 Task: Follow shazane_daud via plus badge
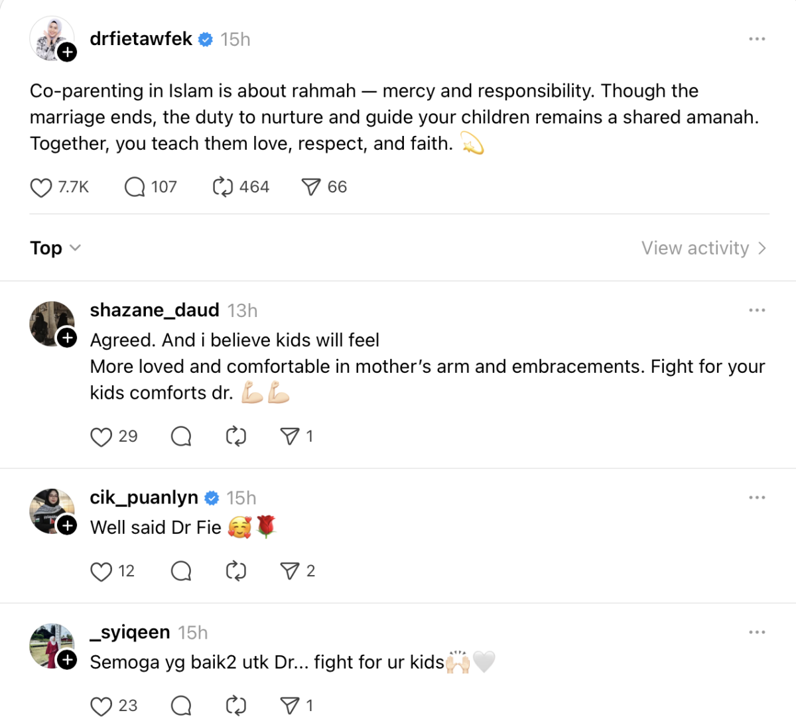click(x=68, y=338)
